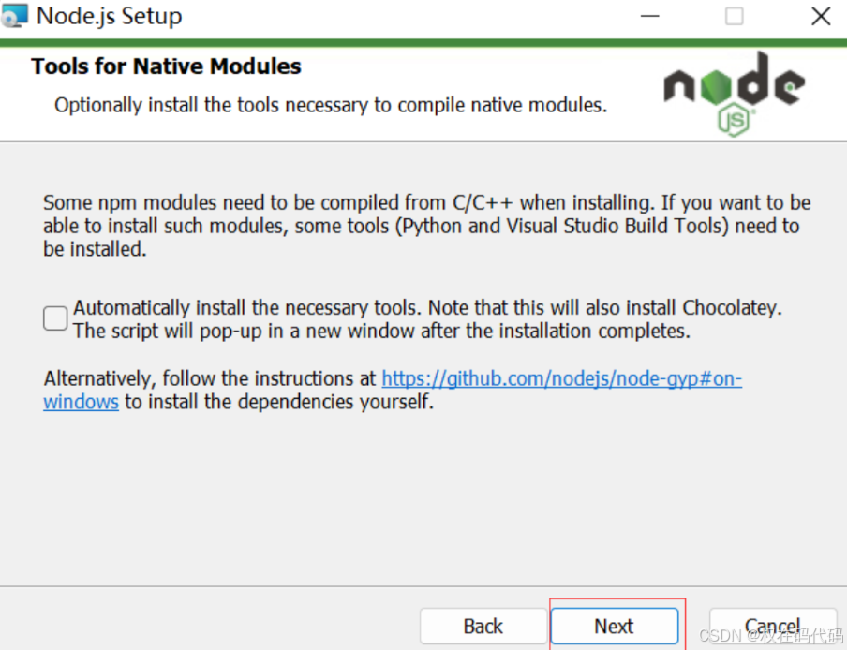Click the 'Tools for Native Modules' heading
This screenshot has height=650, width=847.
point(166,66)
